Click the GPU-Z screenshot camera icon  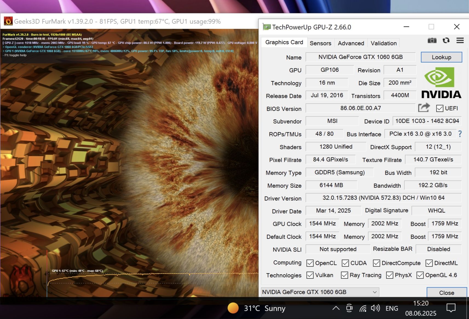432,40
